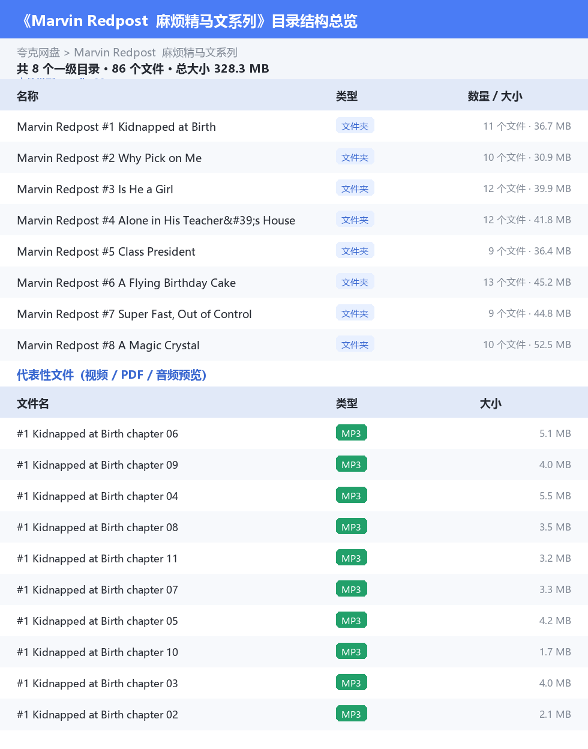The height and width of the screenshot is (749, 588).
Task: Click the 3.5 MB size of chapter 08
Action: click(x=555, y=527)
